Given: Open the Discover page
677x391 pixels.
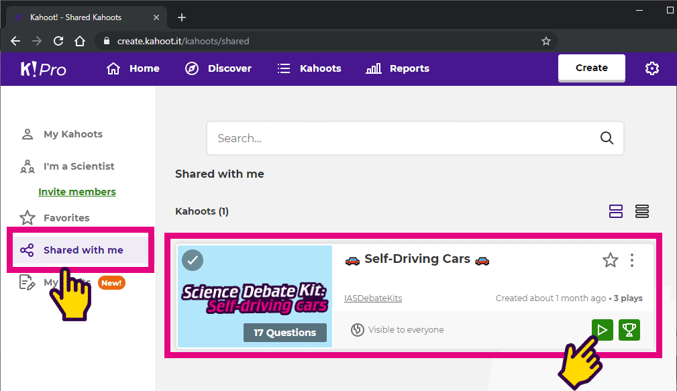Looking at the screenshot, I should [x=218, y=68].
